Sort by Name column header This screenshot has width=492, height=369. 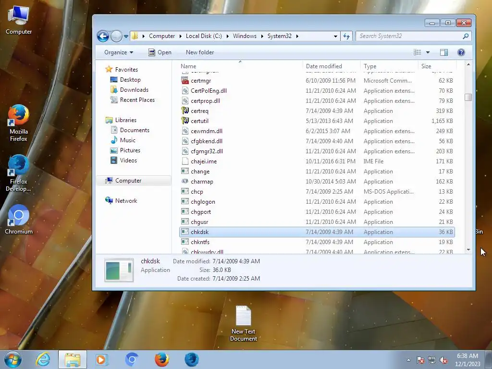point(188,66)
